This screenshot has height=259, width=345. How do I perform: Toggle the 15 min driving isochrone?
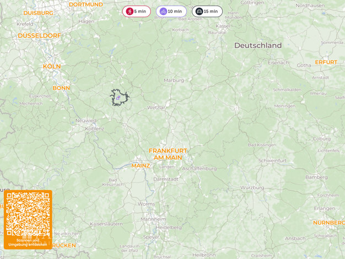tap(207, 11)
